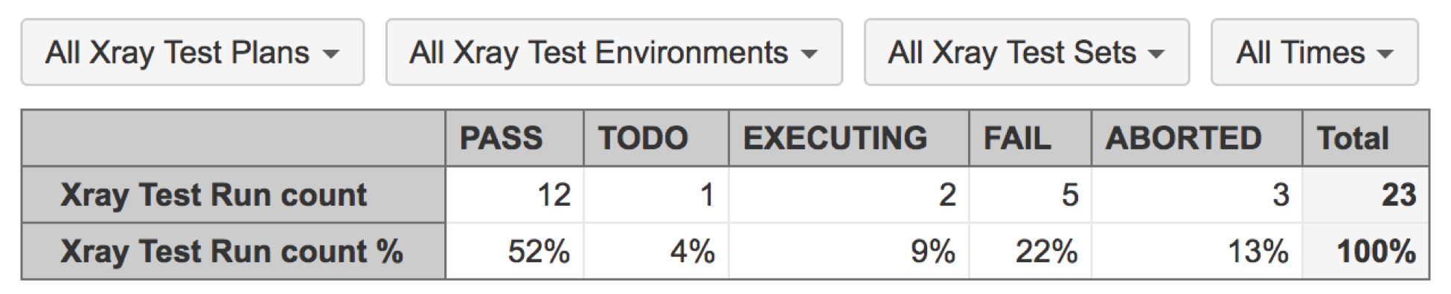Select the PASS column header
Viewport: 1451px width, 294px height.
[515, 138]
